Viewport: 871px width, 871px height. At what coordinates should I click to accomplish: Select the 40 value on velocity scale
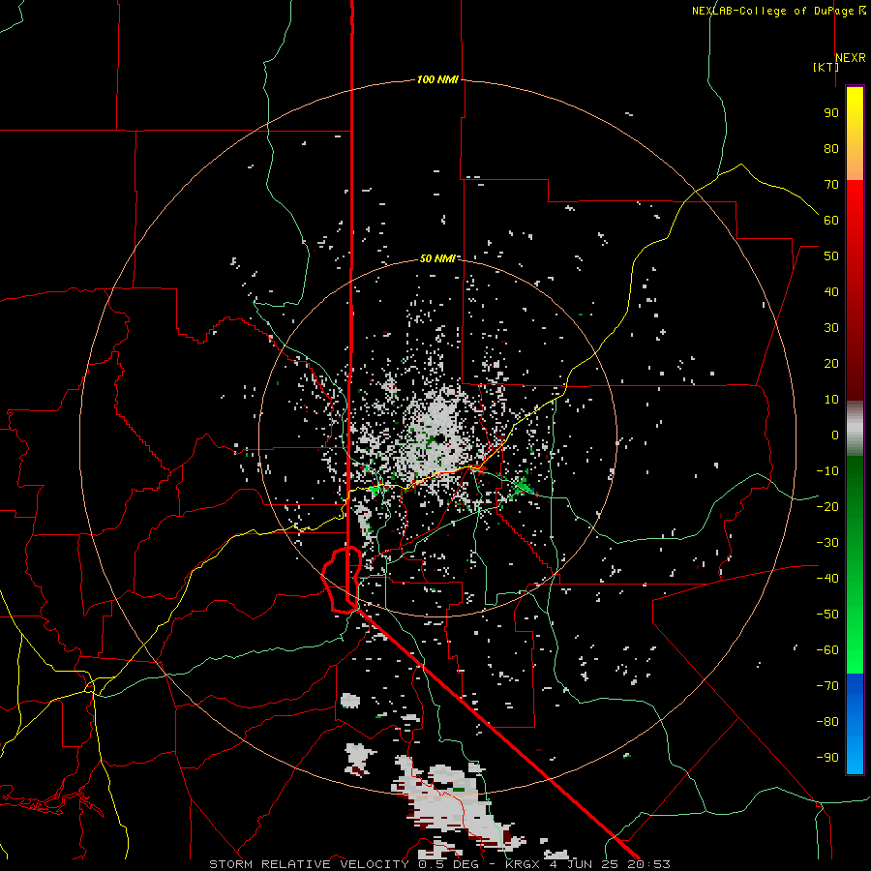(x=831, y=291)
